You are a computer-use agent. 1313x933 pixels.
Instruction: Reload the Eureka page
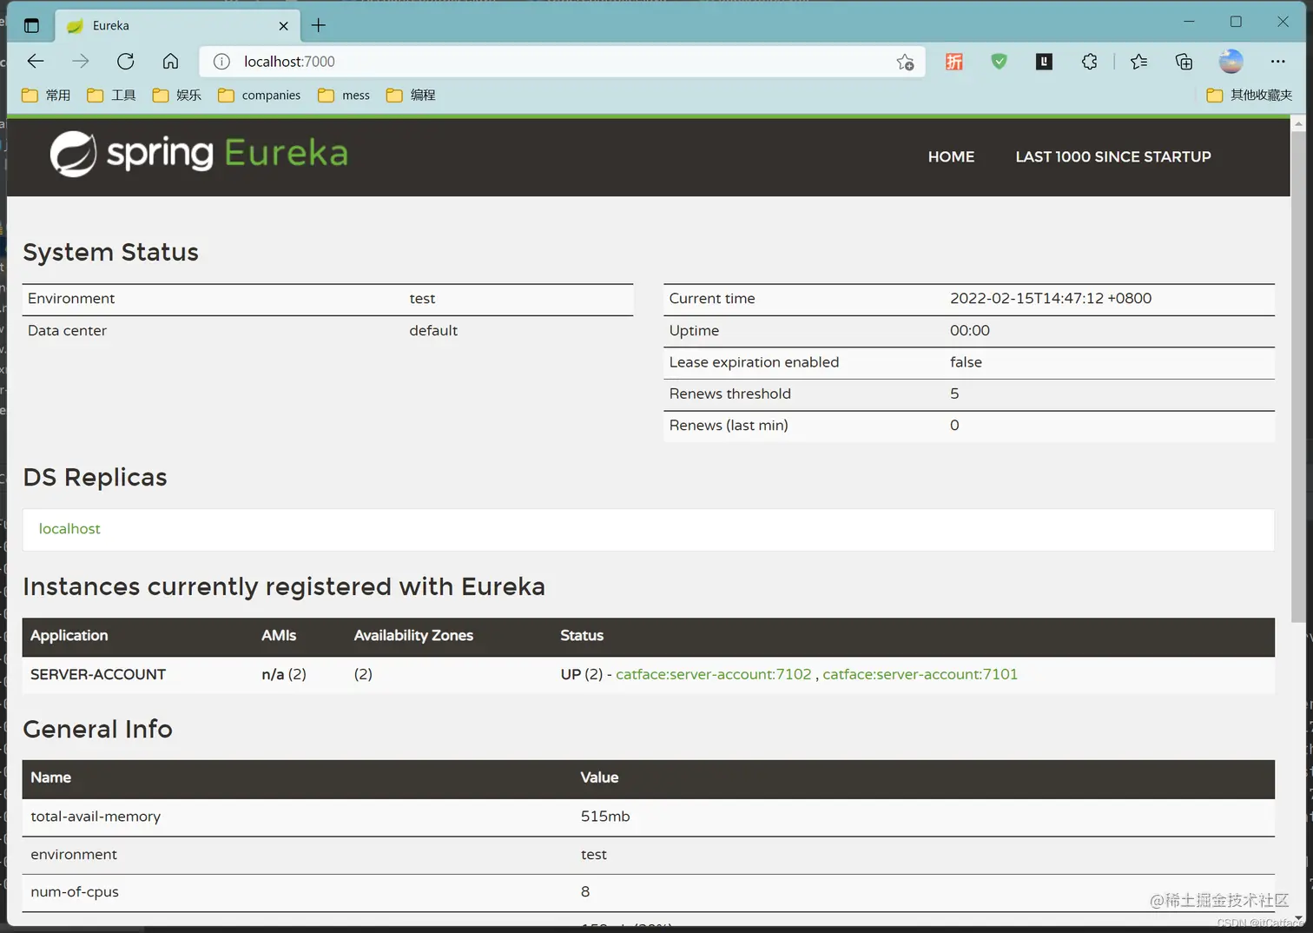tap(126, 61)
